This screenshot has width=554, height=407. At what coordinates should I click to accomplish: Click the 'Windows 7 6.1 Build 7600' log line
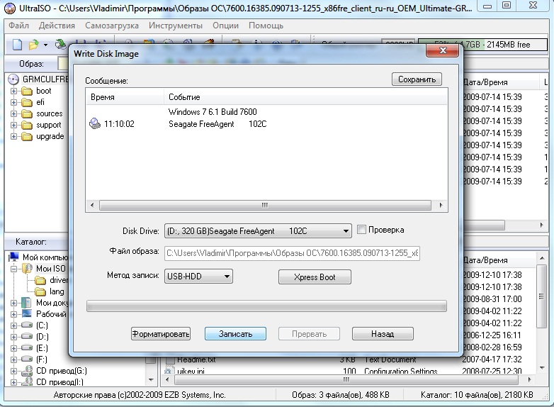(213, 112)
